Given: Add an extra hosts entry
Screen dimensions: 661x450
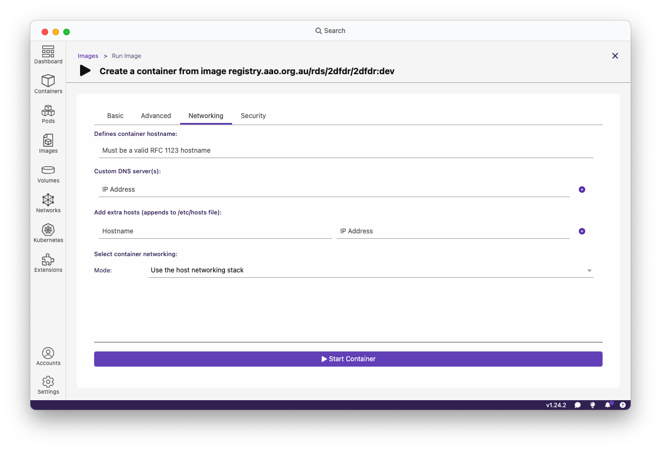Looking at the screenshot, I should coord(582,231).
